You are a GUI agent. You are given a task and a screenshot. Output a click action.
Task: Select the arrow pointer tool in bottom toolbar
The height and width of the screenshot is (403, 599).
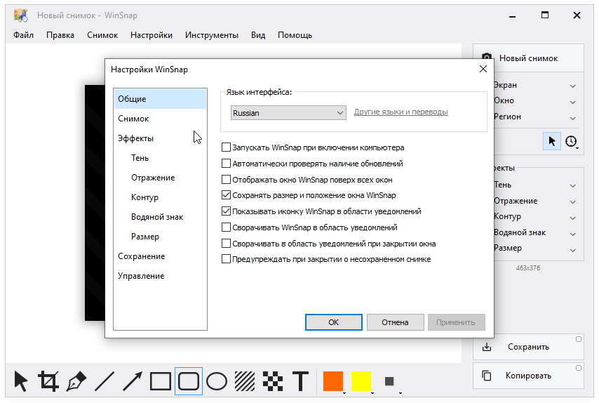pyautogui.click(x=21, y=381)
